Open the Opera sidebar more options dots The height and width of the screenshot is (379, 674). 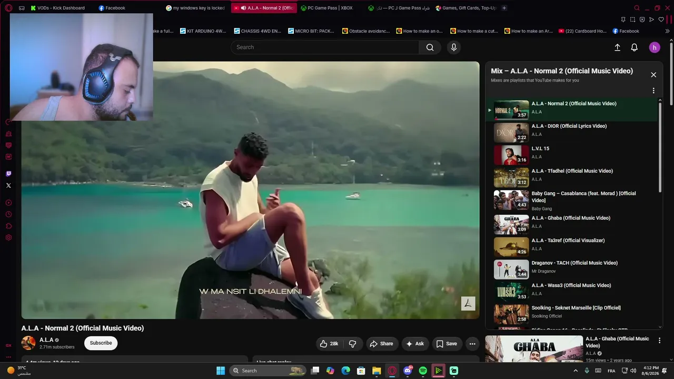point(8,357)
